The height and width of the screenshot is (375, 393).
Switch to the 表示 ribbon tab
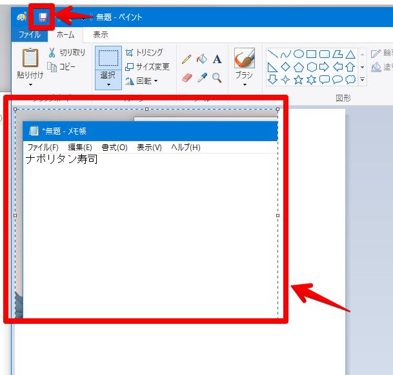tap(101, 35)
